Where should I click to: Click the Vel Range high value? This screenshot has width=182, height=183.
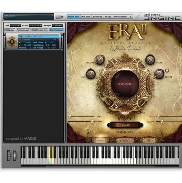[54, 48]
